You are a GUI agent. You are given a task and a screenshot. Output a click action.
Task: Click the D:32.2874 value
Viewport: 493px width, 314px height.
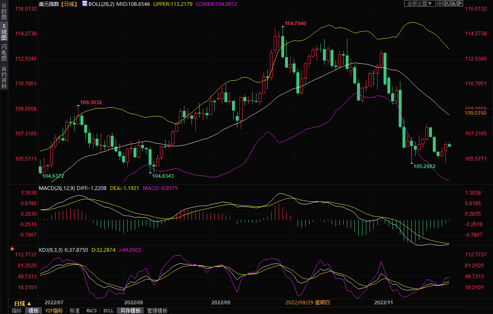tap(104, 250)
